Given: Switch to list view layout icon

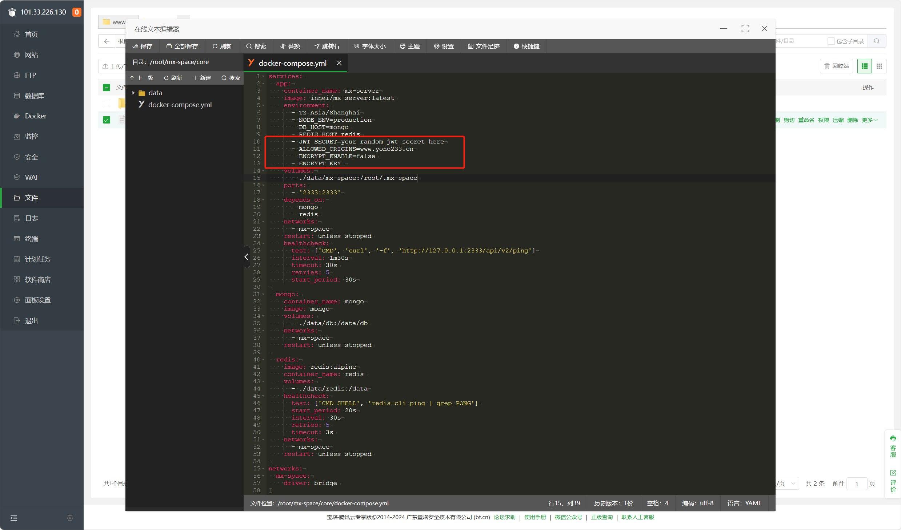Looking at the screenshot, I should (x=865, y=66).
